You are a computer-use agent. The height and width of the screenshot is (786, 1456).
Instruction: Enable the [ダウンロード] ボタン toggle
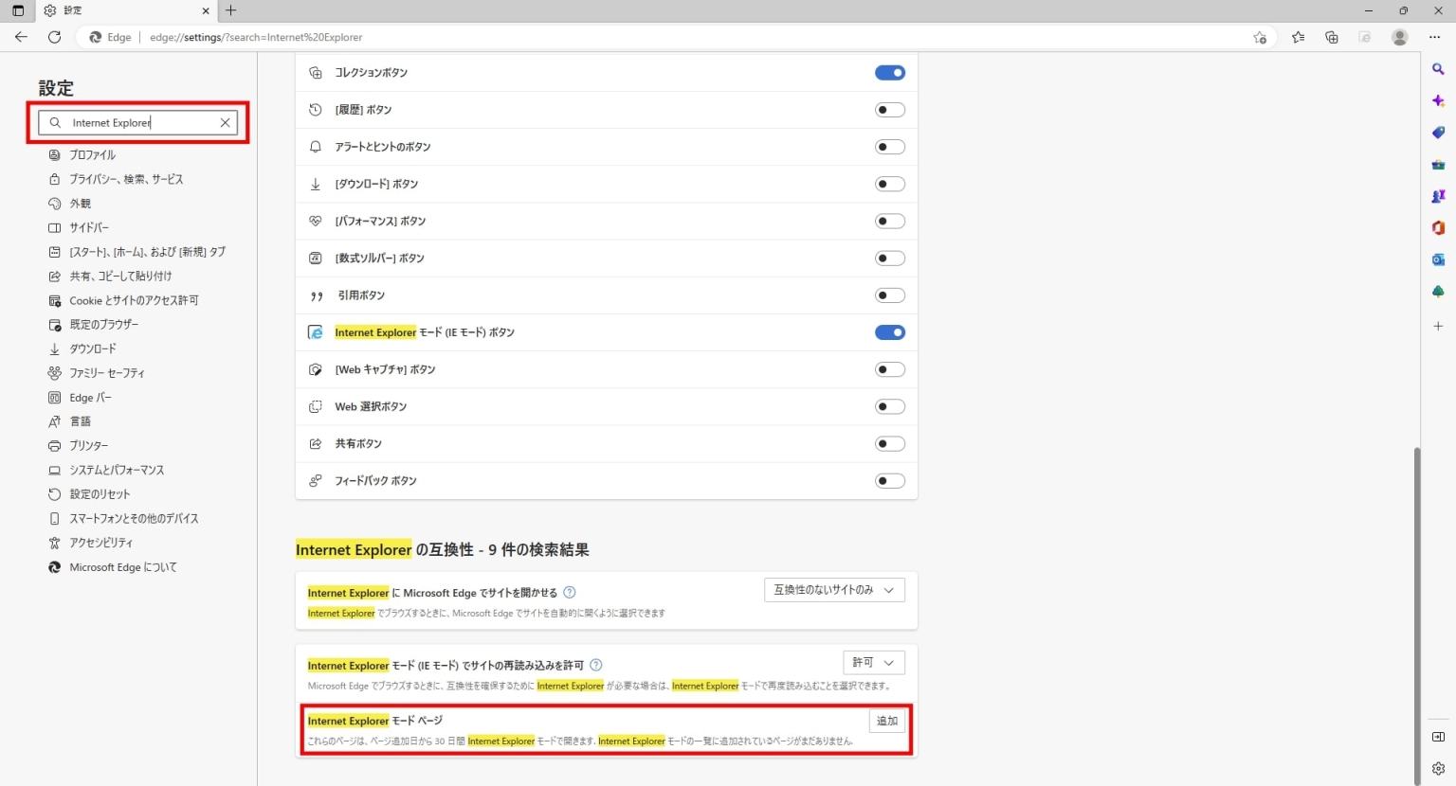(x=889, y=184)
